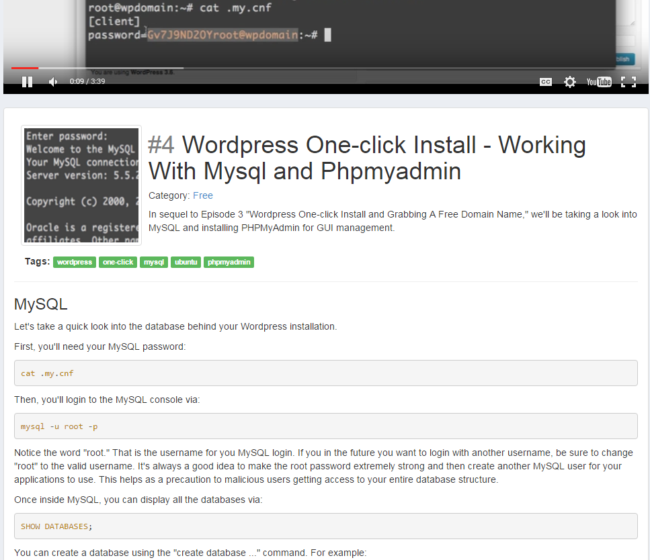The height and width of the screenshot is (560, 650).
Task: Open video settings gear icon
Action: click(570, 82)
